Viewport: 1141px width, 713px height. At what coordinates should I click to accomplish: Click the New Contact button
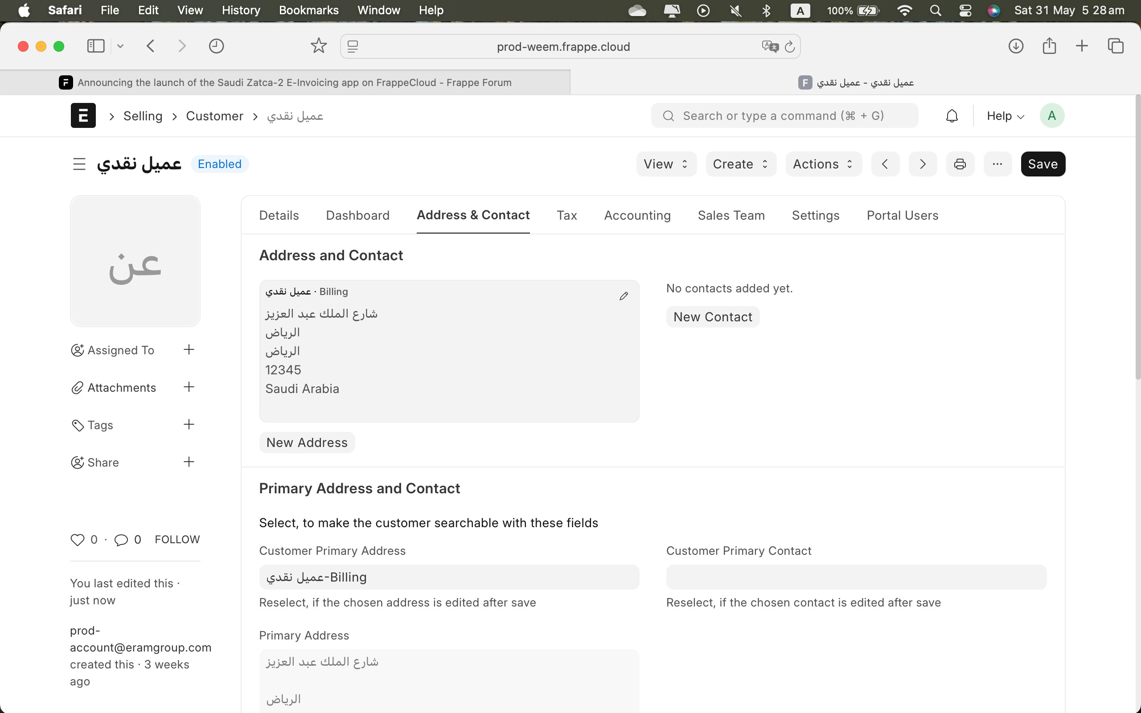712,317
